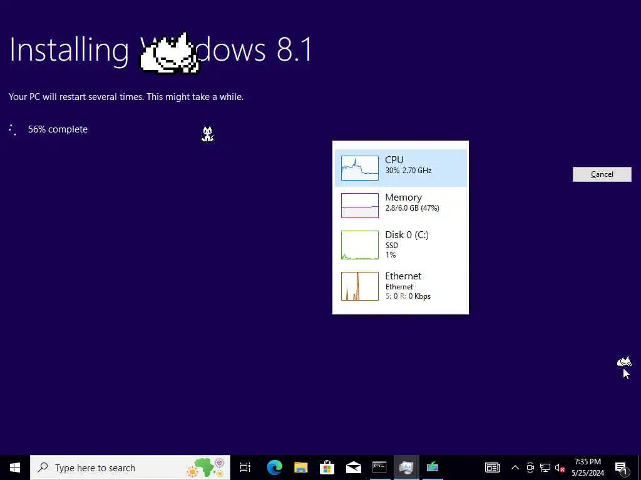Launch Microsoft Edge from the taskbar
The image size is (641, 480).
[x=275, y=467]
